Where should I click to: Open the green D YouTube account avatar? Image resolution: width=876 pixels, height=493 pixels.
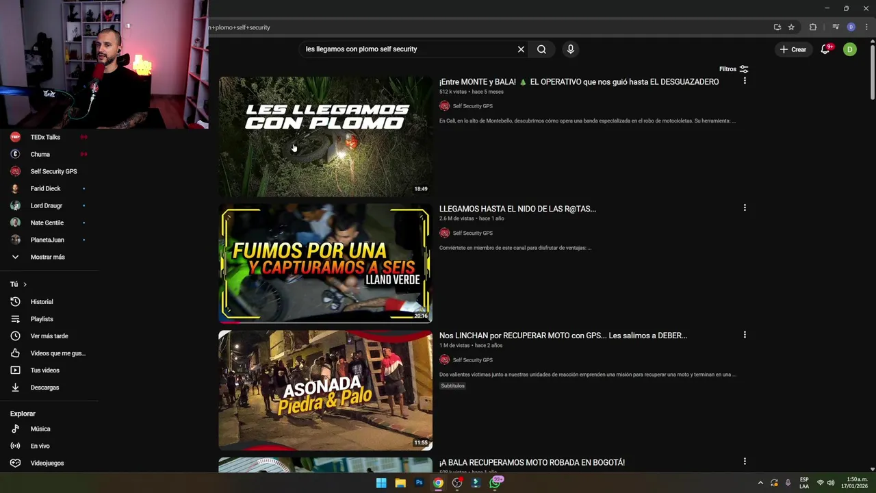pyautogui.click(x=849, y=49)
